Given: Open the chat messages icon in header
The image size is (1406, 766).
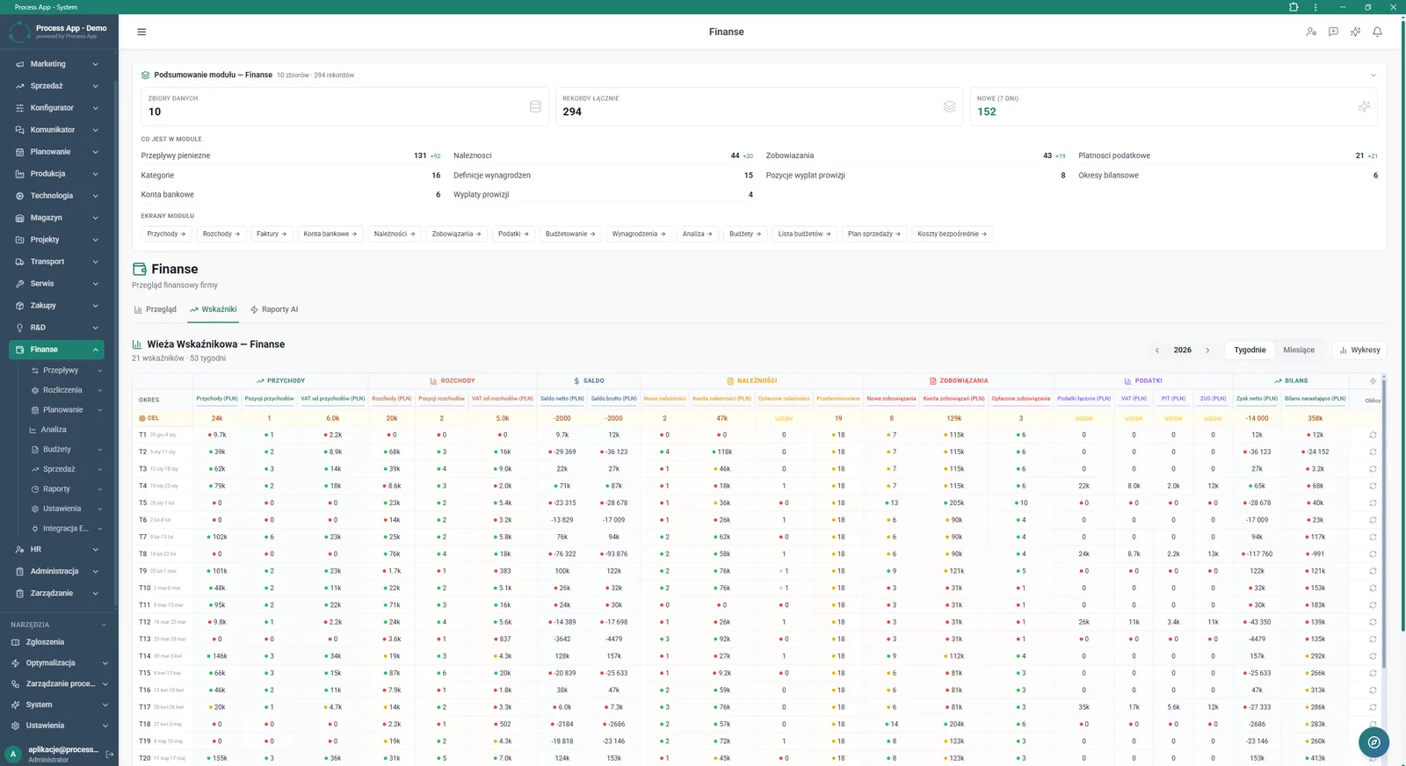Looking at the screenshot, I should pos(1333,32).
